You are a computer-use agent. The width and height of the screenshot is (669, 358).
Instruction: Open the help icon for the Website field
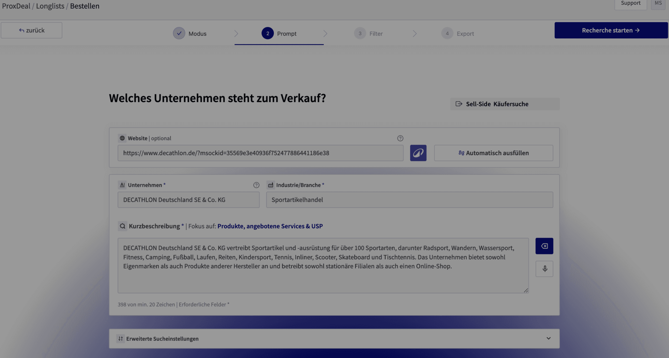[400, 138]
